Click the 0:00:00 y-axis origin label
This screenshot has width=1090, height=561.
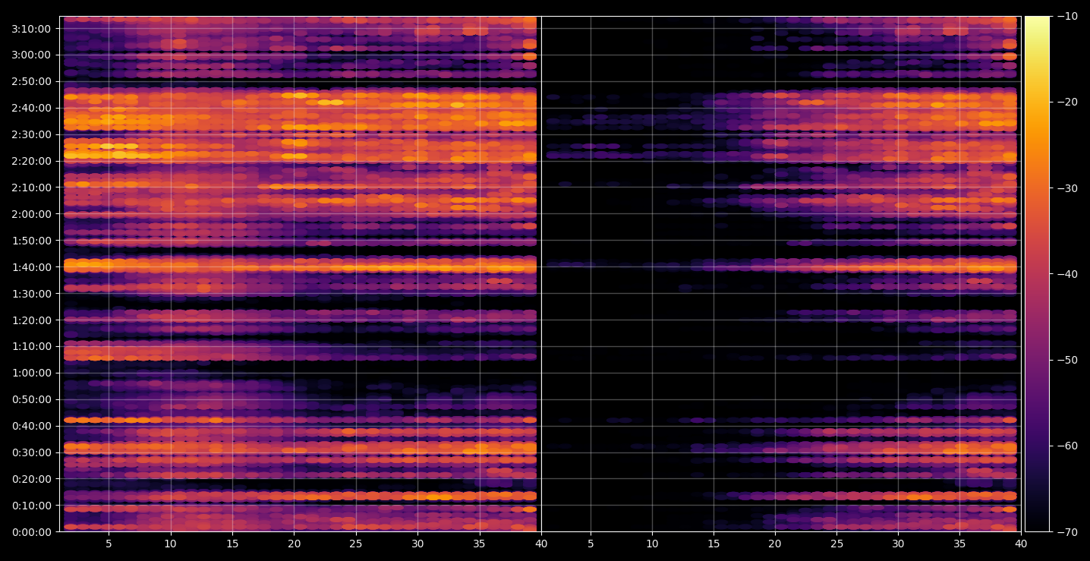(31, 532)
